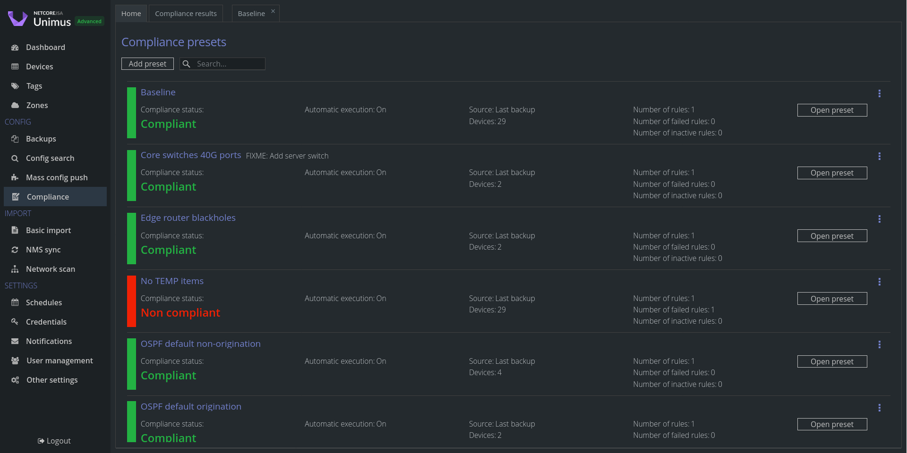Click the preset Search input field
The image size is (907, 453).
(229, 64)
